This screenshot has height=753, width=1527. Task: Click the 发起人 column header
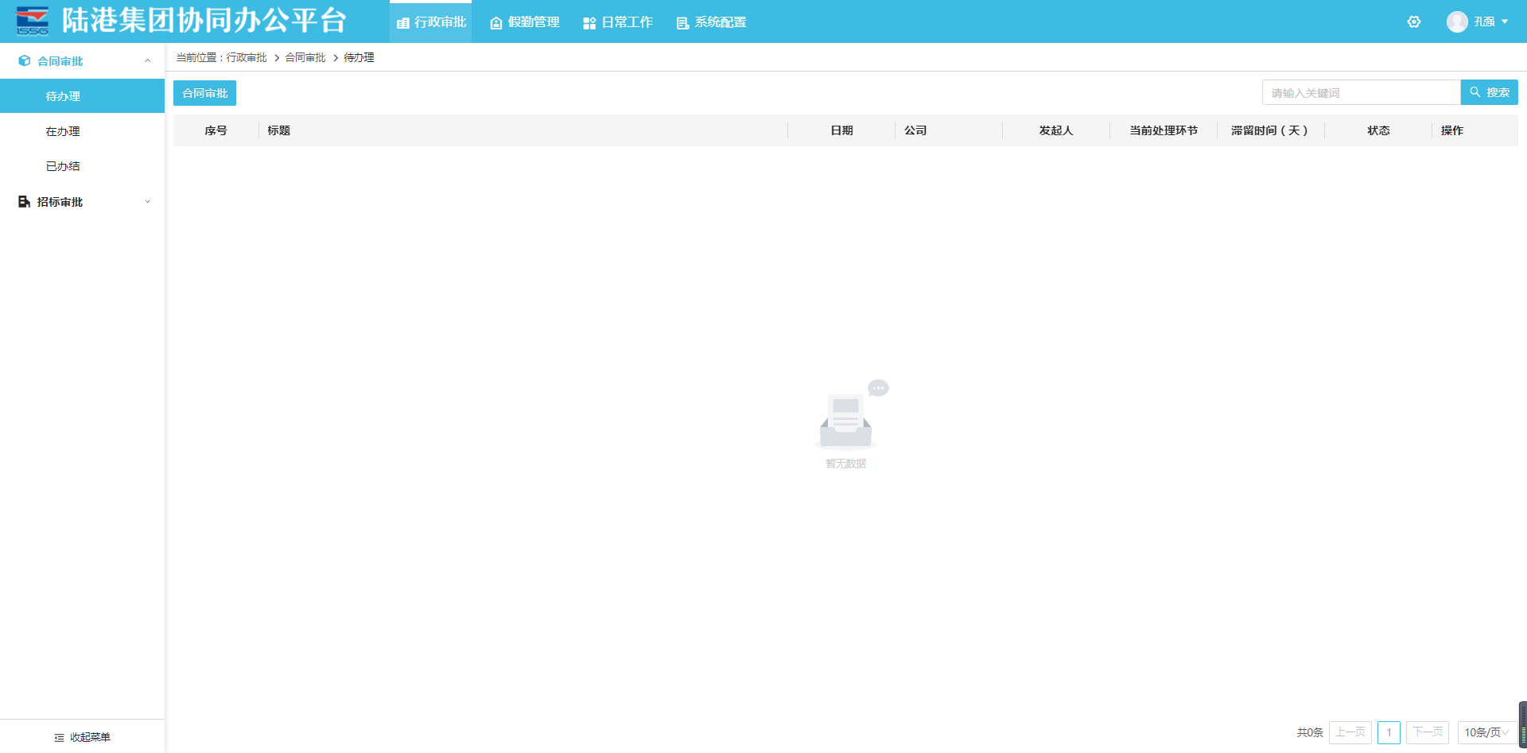pyautogui.click(x=1056, y=130)
